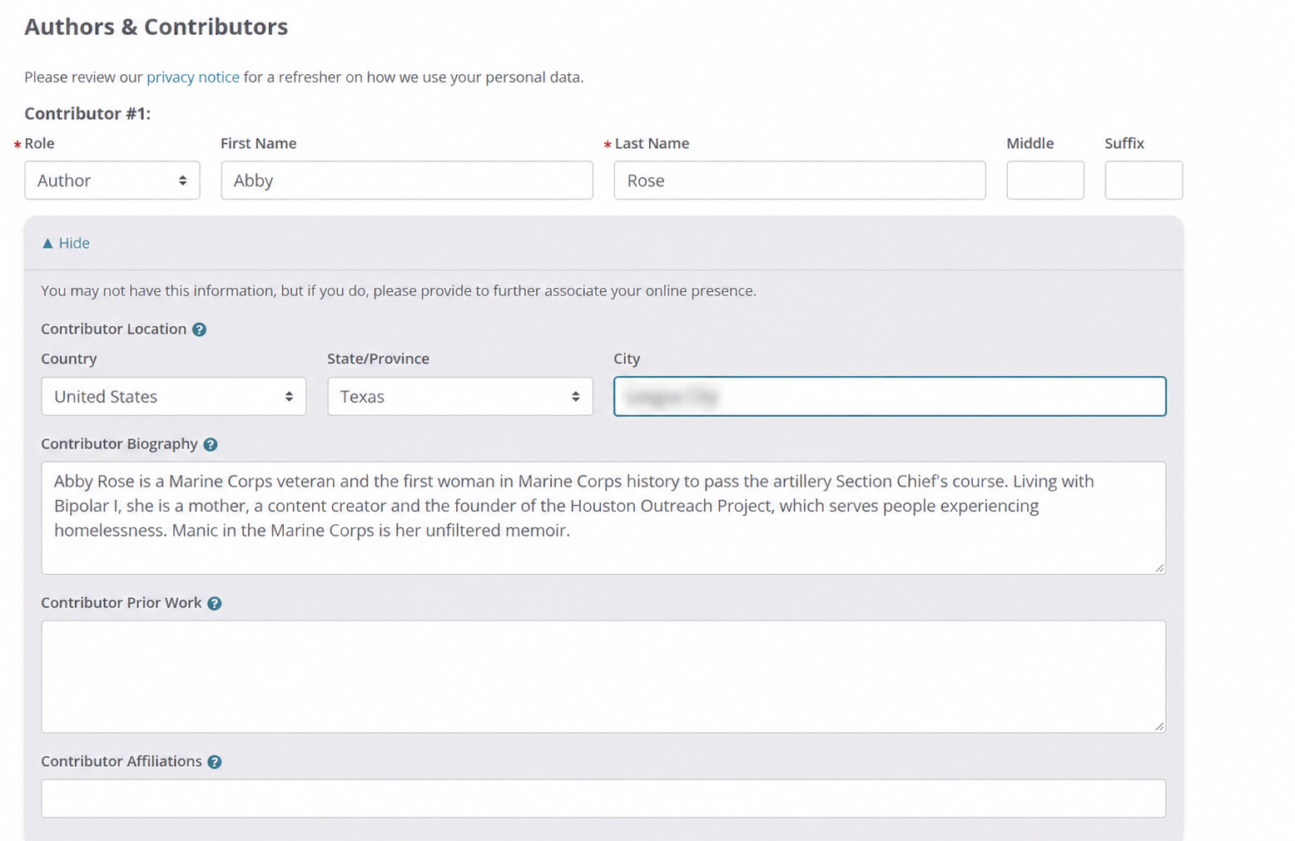Click the empty Suffix field
Viewport: 1295px width, 841px height.
coord(1144,181)
